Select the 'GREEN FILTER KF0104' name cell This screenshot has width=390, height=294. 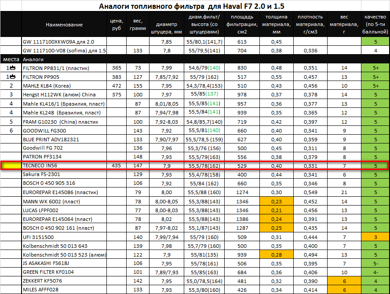pos(64,272)
